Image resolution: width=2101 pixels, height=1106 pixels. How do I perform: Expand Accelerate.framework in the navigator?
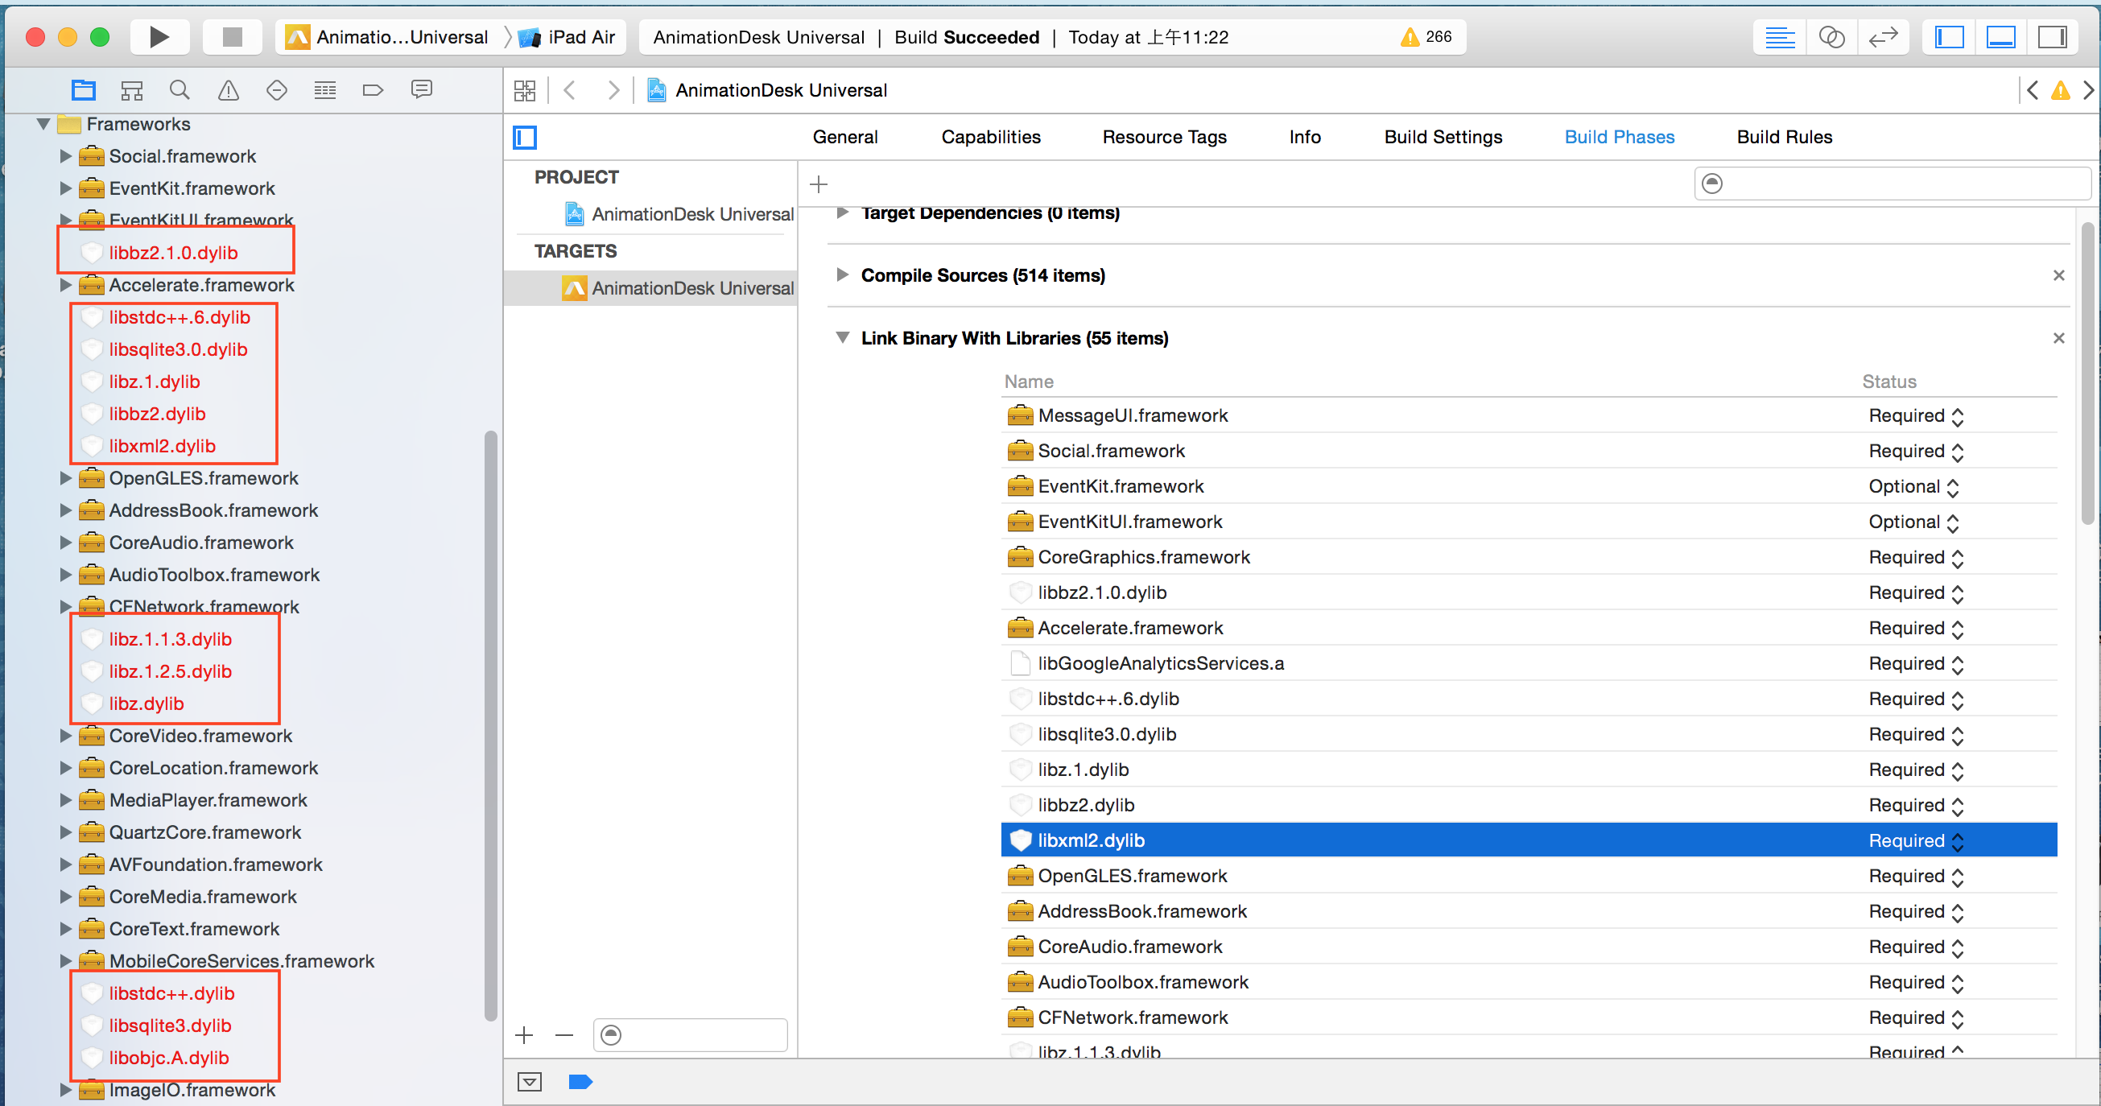tap(66, 285)
